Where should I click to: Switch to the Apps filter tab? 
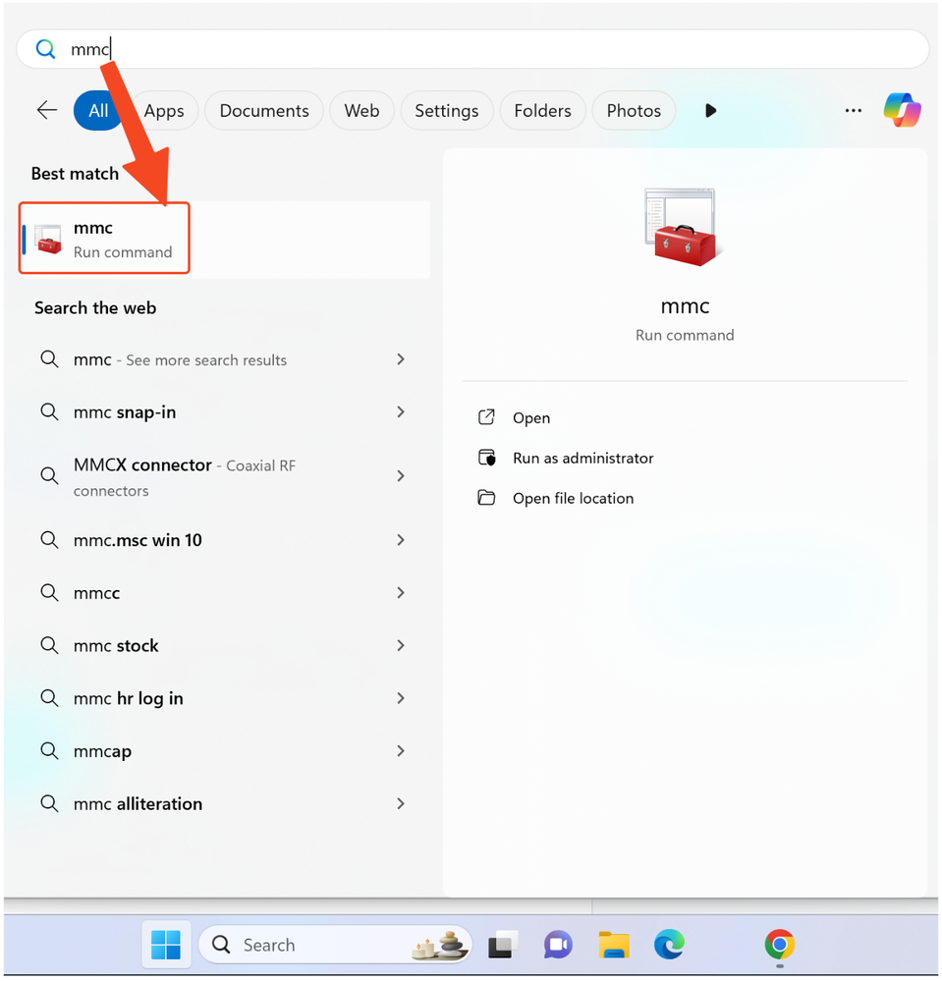(x=164, y=111)
